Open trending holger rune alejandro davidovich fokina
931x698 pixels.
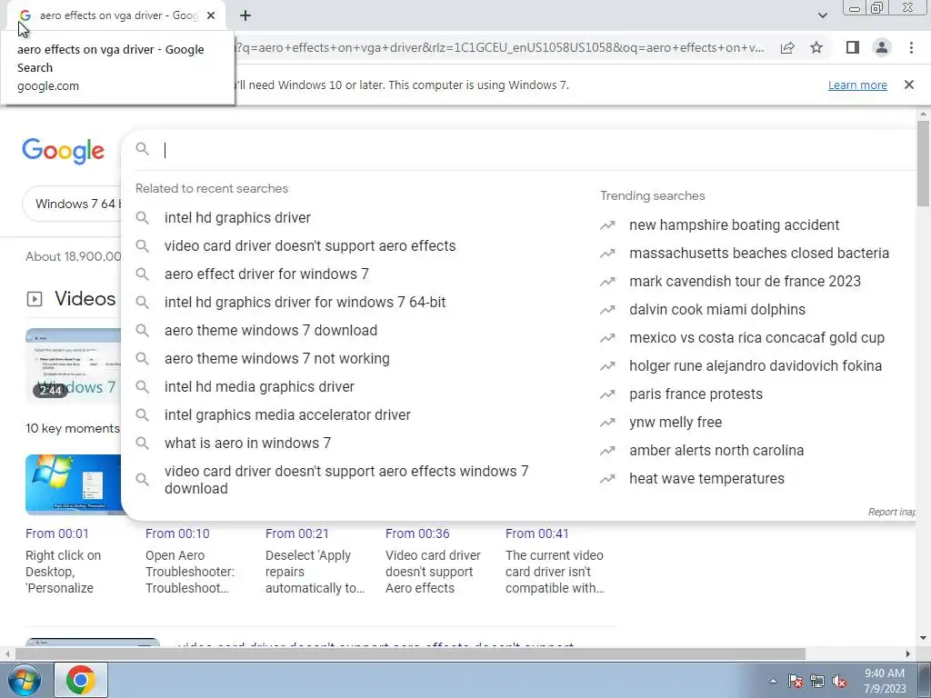pos(756,366)
